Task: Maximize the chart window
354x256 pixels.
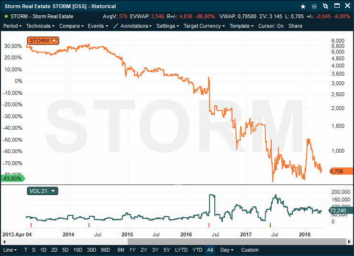Action: coord(337,6)
